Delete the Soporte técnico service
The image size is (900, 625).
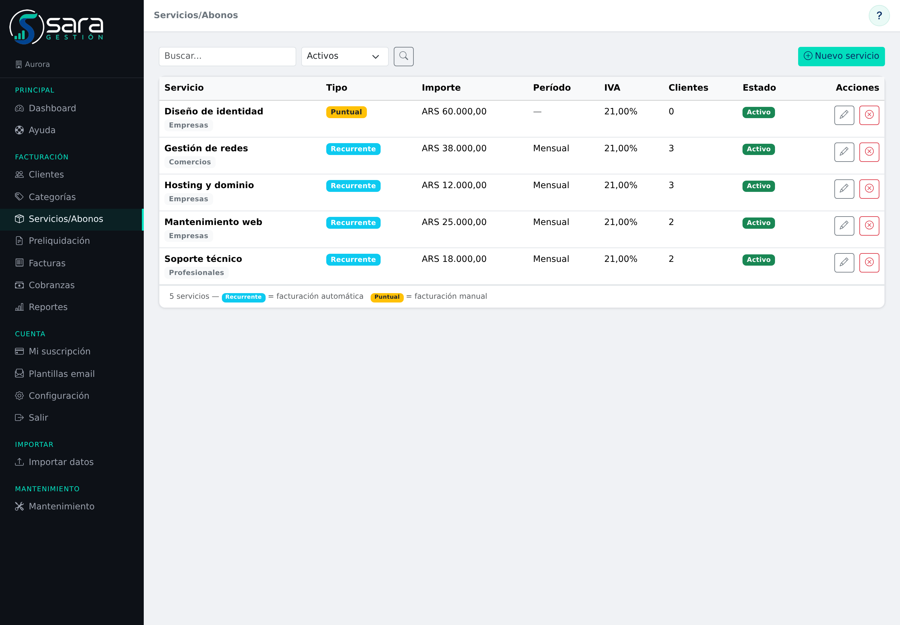[x=869, y=262]
